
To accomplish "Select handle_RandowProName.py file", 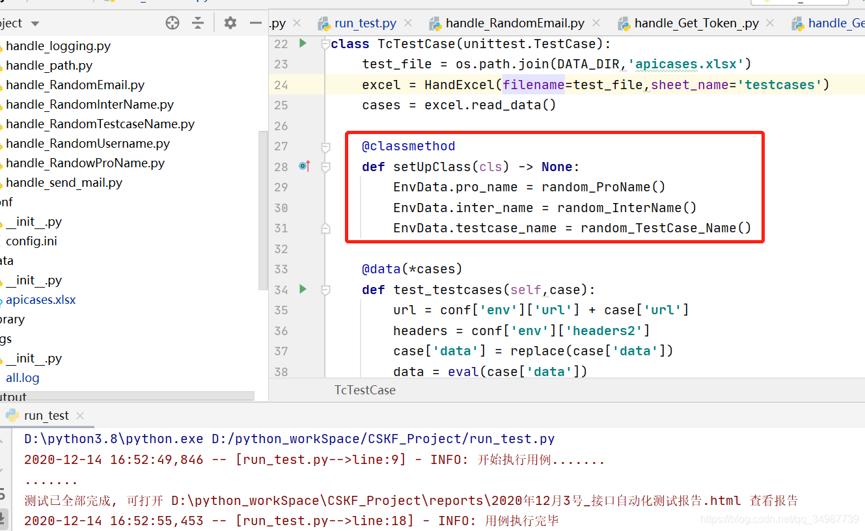I will 85,163.
